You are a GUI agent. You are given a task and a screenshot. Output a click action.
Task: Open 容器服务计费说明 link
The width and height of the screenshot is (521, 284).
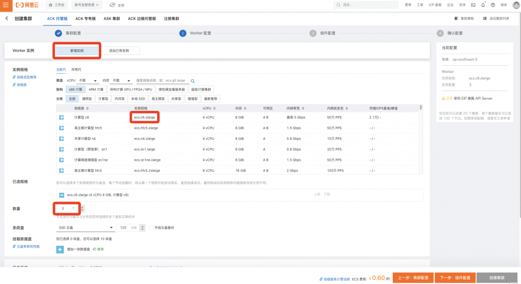[335, 279]
